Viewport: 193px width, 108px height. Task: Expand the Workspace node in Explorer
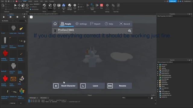(x=158, y=64)
